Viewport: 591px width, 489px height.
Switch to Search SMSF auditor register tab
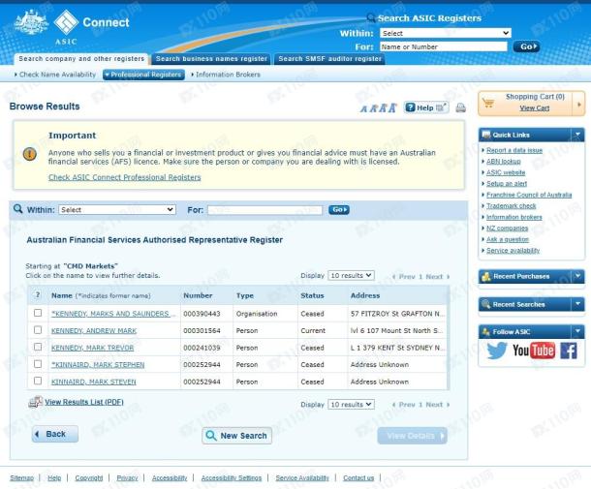pyautogui.click(x=329, y=59)
